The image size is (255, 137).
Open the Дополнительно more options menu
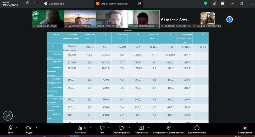point(197,128)
